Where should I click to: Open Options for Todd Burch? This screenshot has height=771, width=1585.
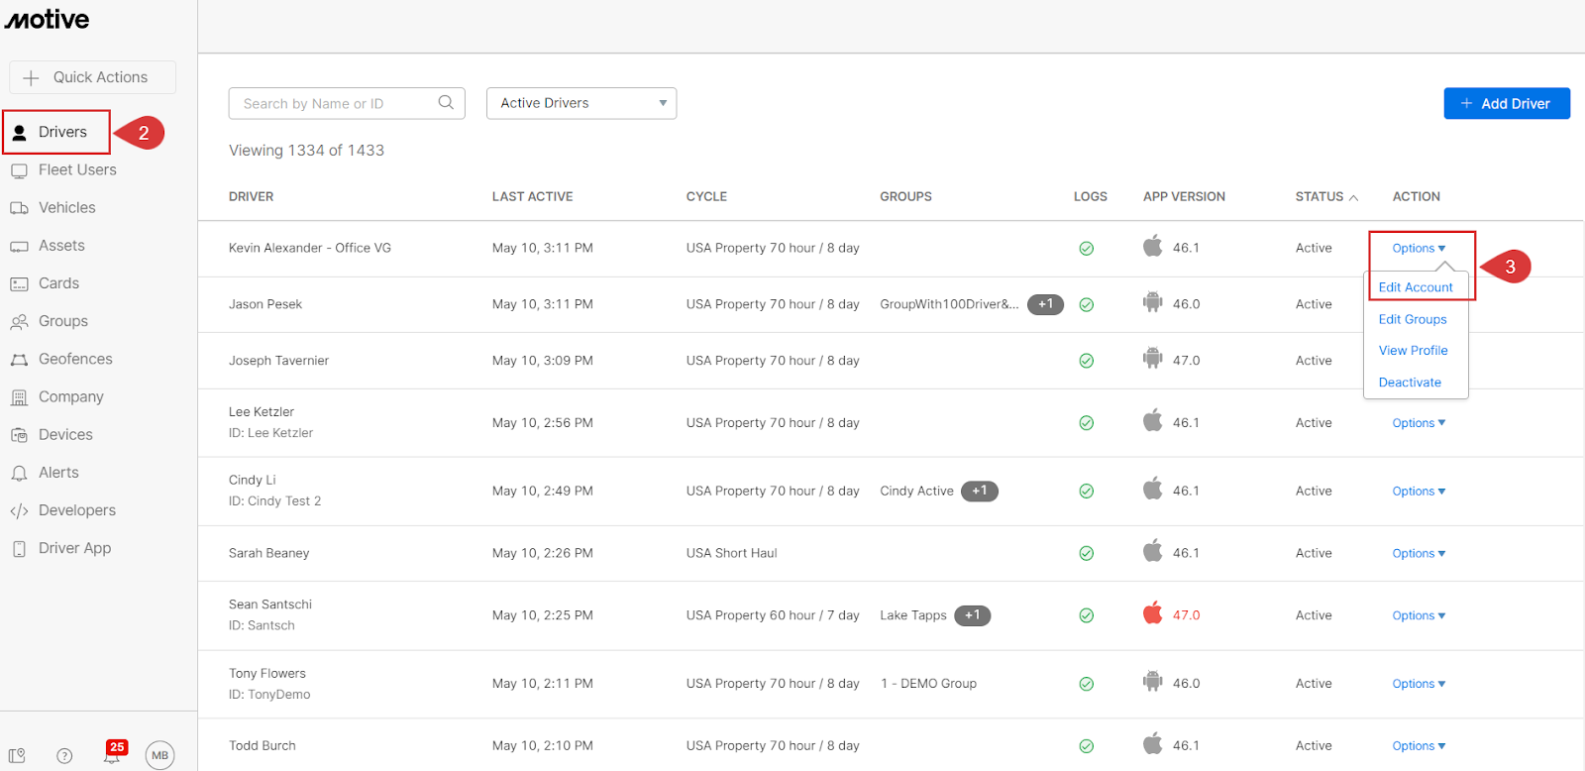[x=1419, y=746]
